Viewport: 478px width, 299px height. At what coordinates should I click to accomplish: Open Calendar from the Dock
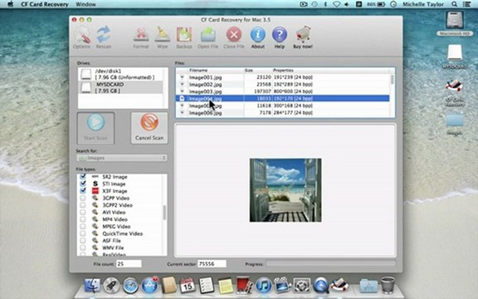(x=188, y=286)
